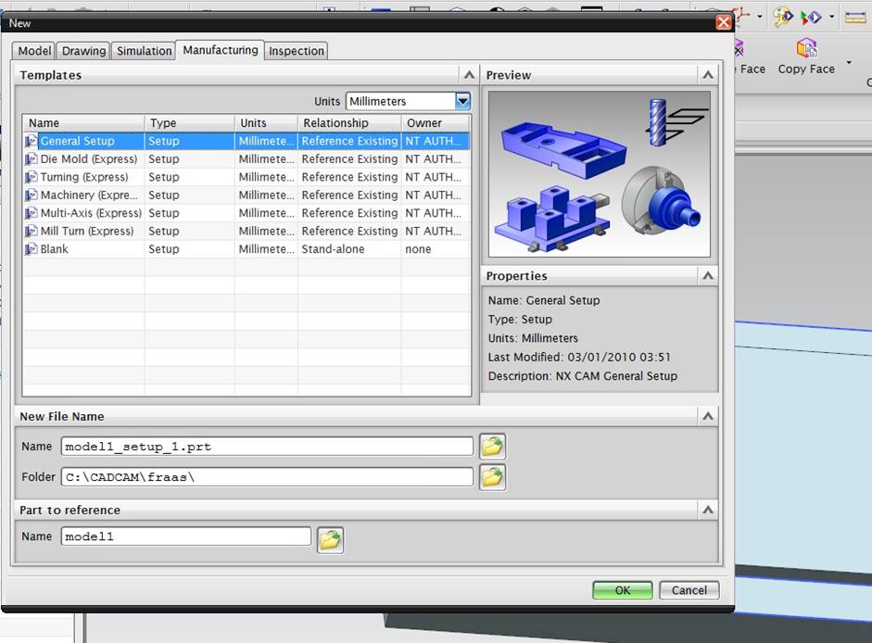Collapse the New File Name section

tap(707, 416)
